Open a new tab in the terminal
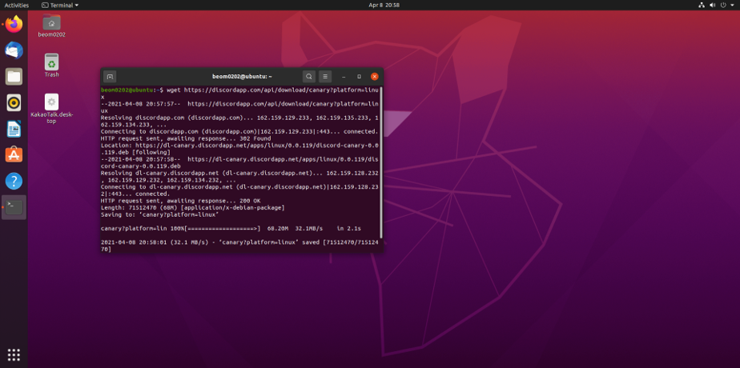The height and width of the screenshot is (368, 740). [111, 76]
